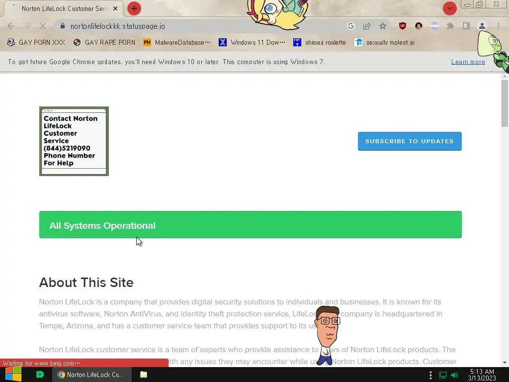Open the uBlock Origin extension

click(x=403, y=26)
